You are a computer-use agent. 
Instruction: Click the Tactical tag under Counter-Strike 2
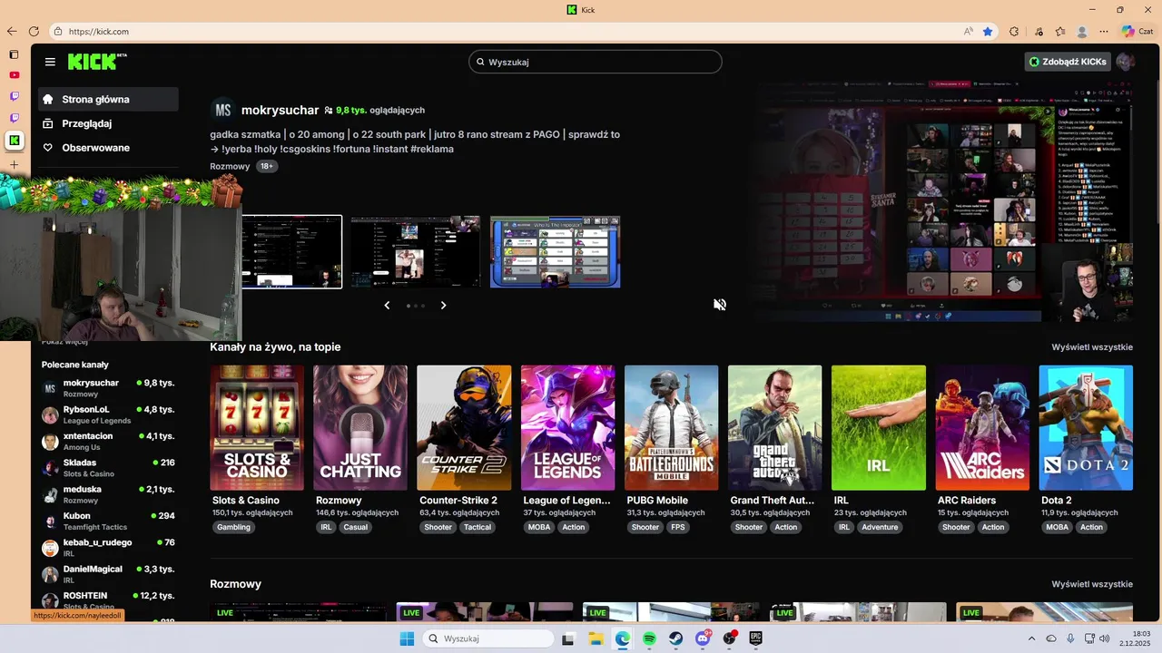click(478, 527)
